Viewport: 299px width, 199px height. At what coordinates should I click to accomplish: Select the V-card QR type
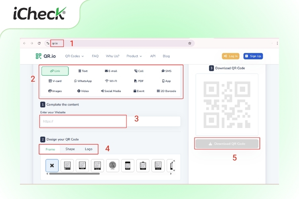tap(55, 81)
